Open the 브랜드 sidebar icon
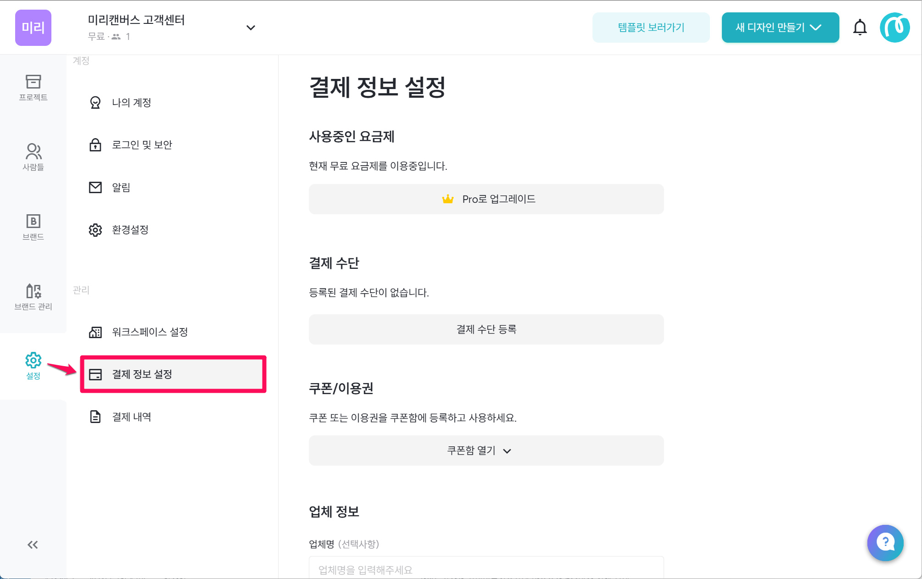Image resolution: width=922 pixels, height=579 pixels. 33,227
